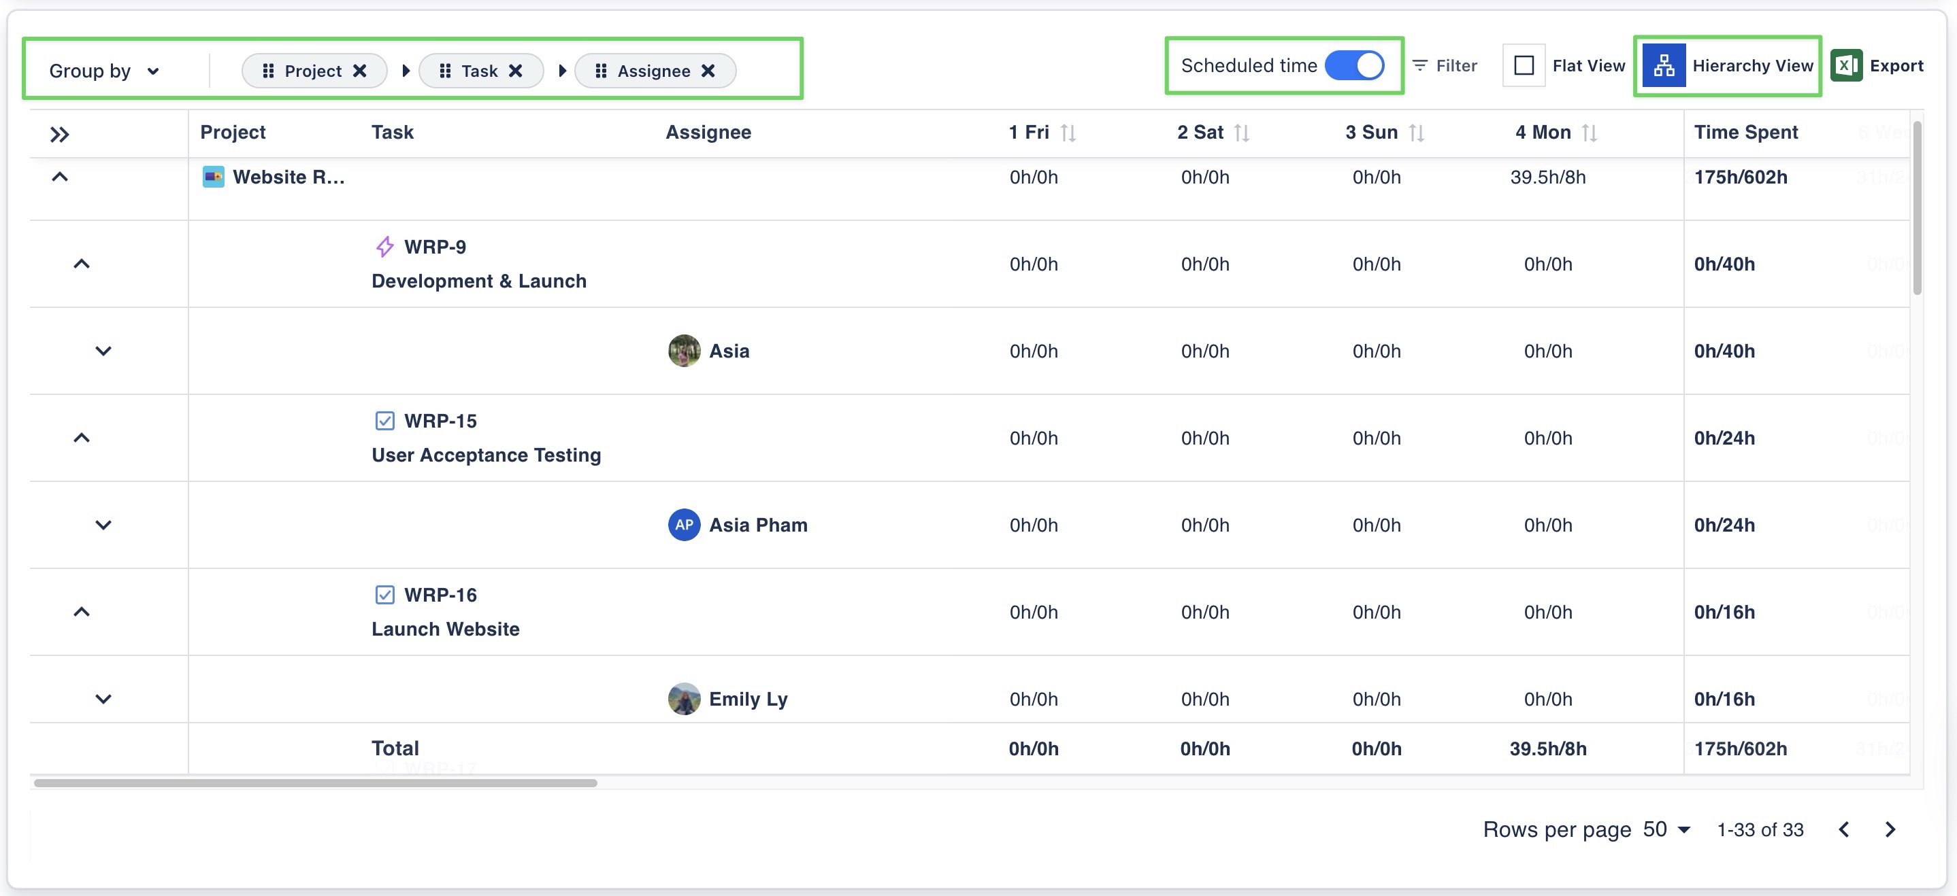Click Emily Ly's avatar thumbnail
Screen dimensions: 1957x896
click(684, 699)
